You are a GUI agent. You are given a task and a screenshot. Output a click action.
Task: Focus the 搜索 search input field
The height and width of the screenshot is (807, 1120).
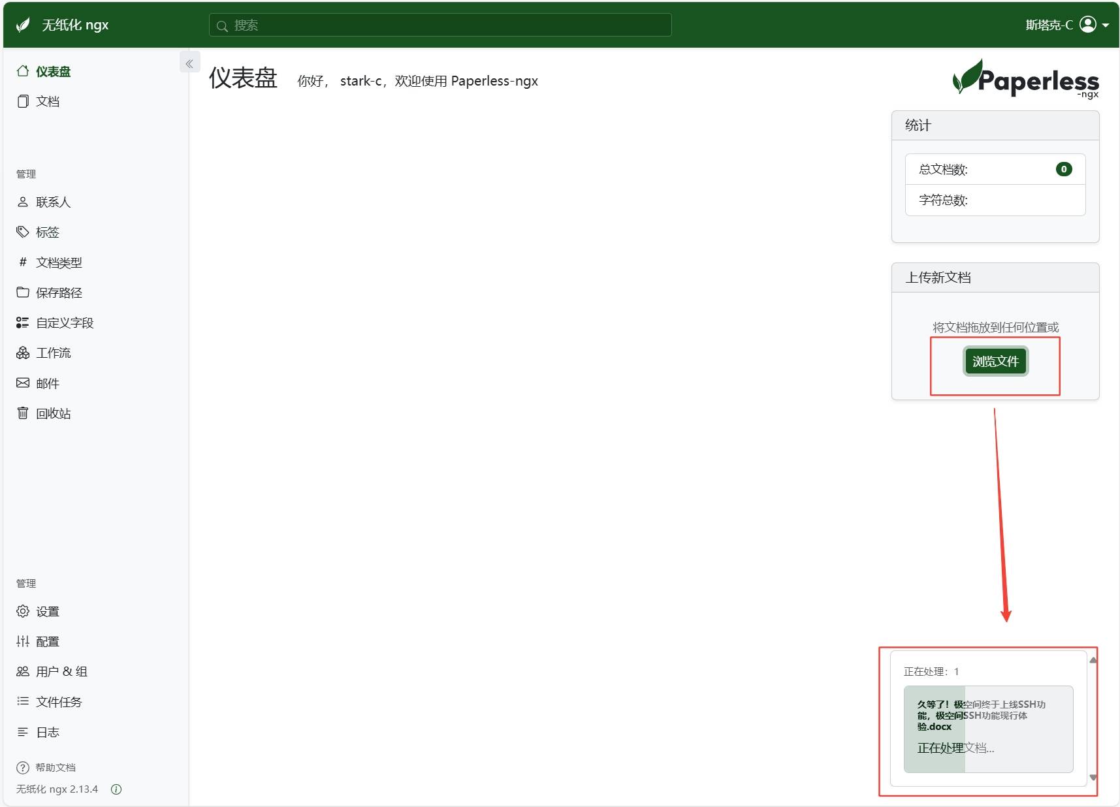[x=440, y=25]
